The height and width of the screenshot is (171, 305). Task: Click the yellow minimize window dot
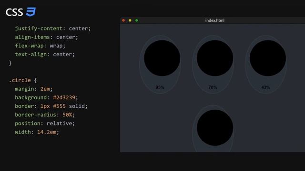coord(130,20)
